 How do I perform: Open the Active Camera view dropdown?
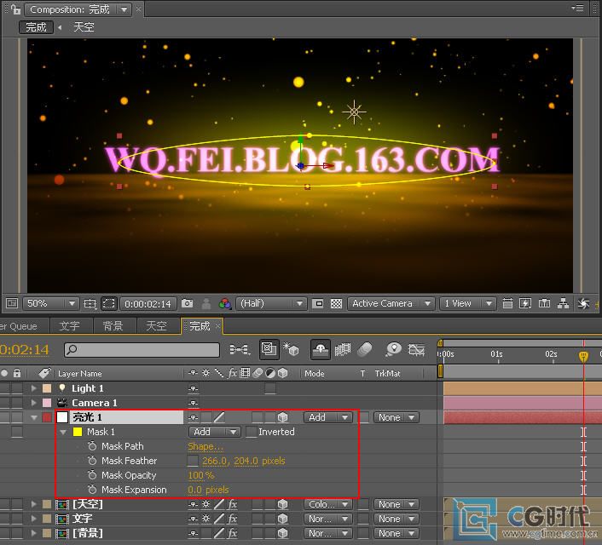tap(391, 303)
